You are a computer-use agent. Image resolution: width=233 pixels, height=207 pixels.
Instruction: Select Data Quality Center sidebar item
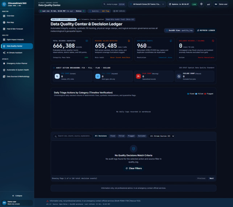coord(17,46)
